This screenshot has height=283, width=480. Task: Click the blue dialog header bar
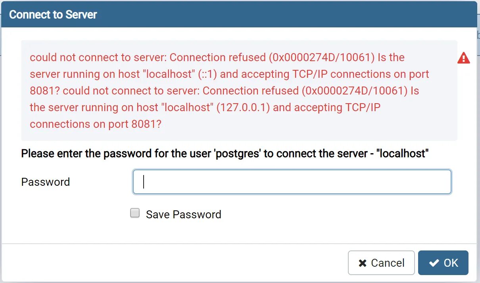coord(278,15)
